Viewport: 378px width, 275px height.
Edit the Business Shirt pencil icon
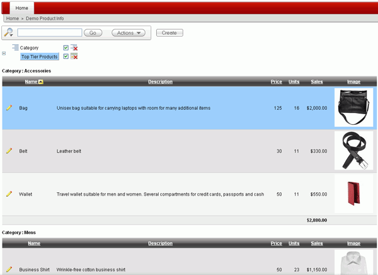(x=9, y=269)
